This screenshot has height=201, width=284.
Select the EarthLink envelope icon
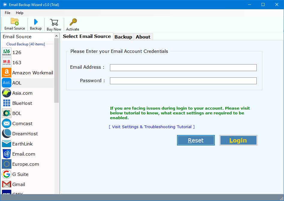[x=7, y=144]
